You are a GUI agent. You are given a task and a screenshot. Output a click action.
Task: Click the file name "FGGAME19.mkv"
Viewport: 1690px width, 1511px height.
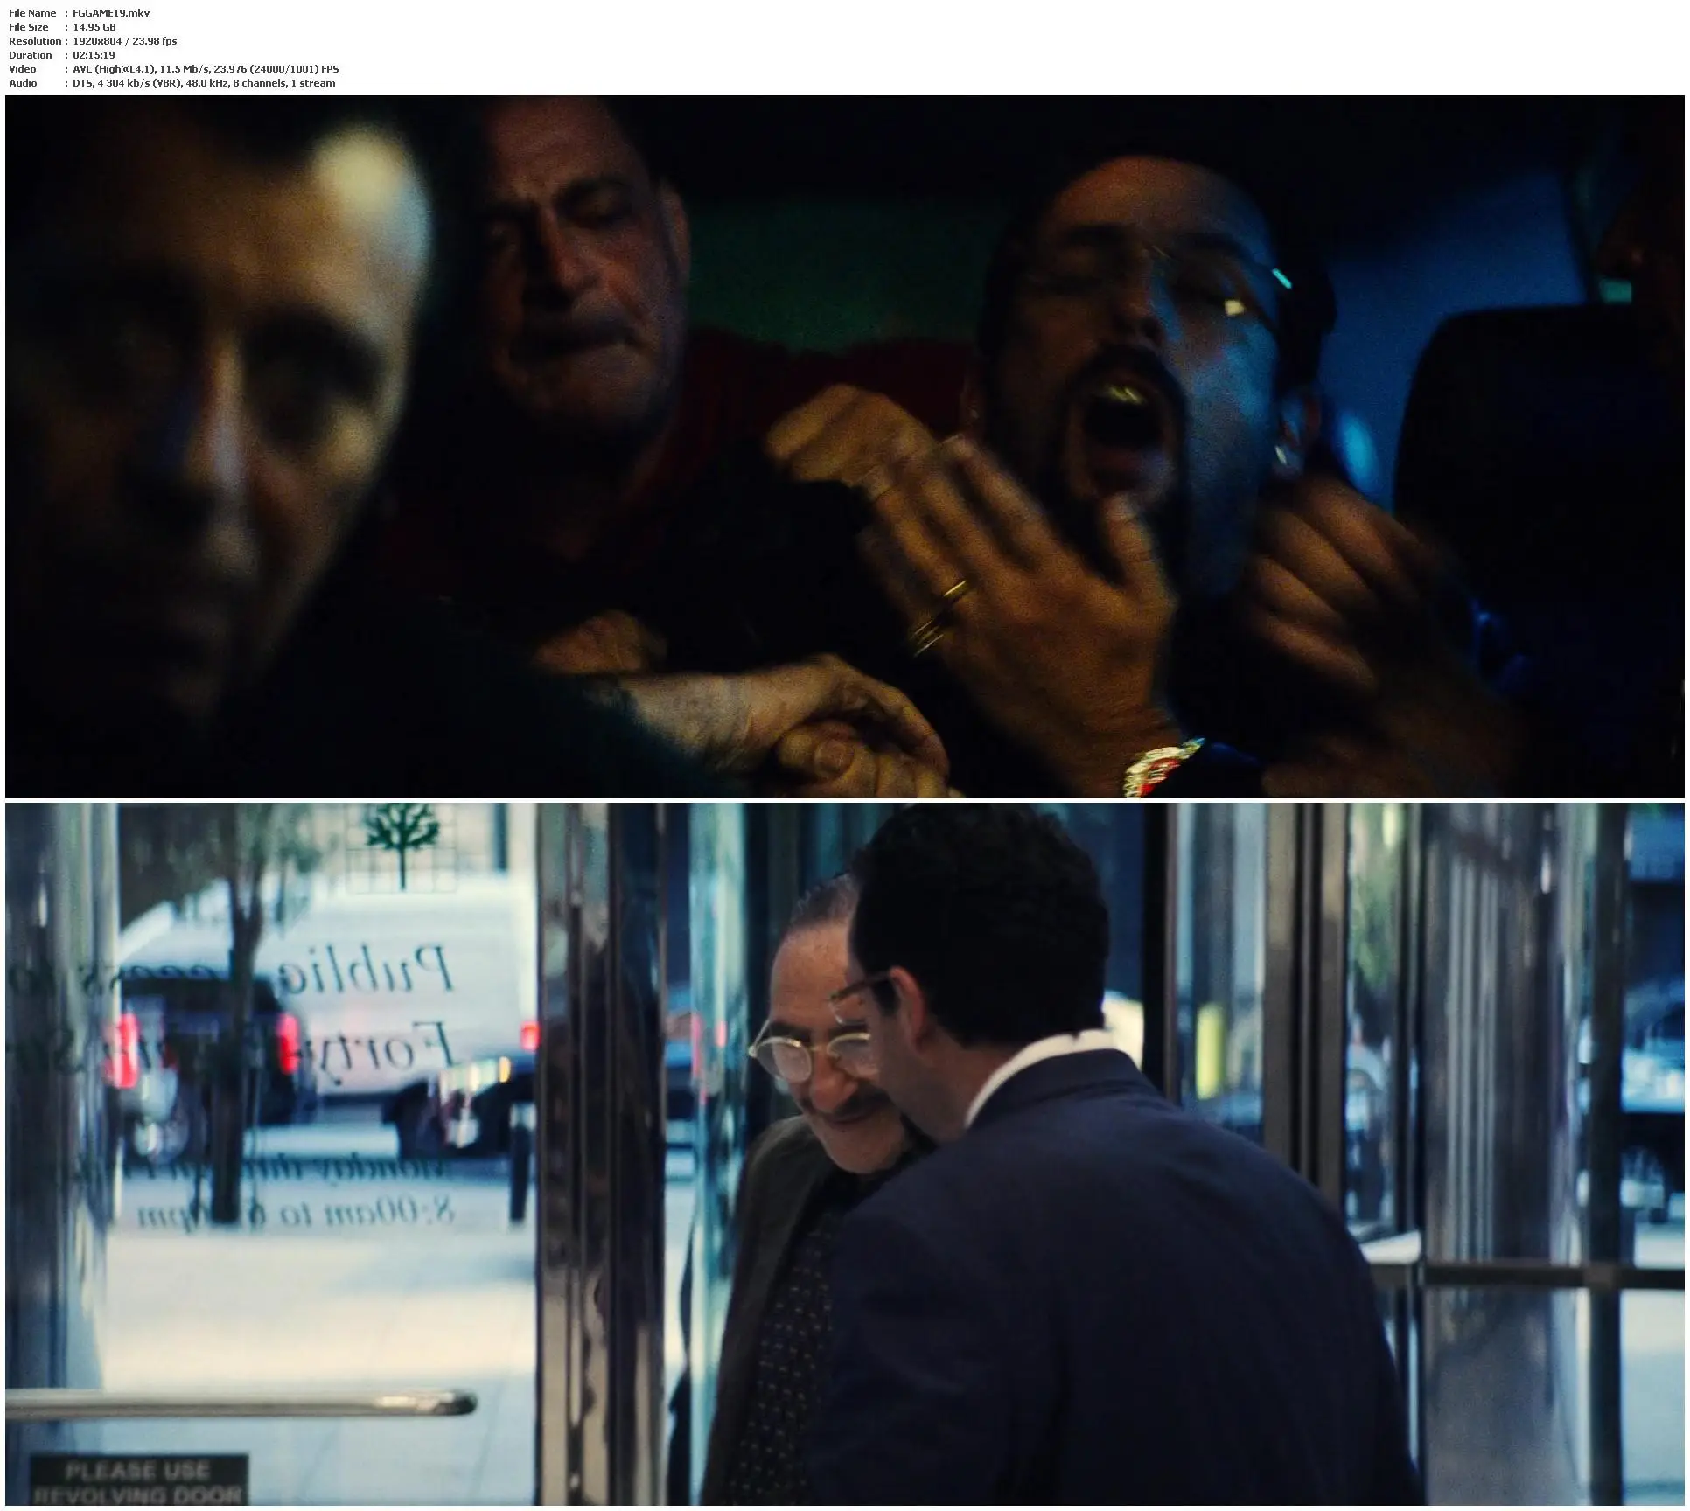coord(111,13)
